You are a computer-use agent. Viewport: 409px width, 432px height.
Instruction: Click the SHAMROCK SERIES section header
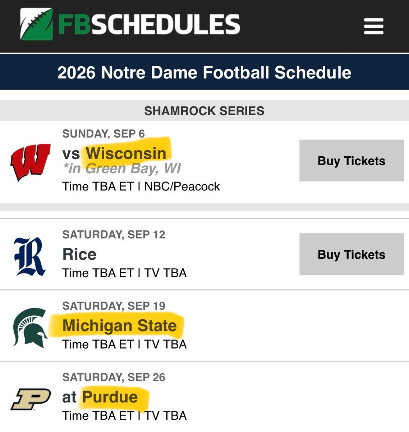click(x=204, y=111)
